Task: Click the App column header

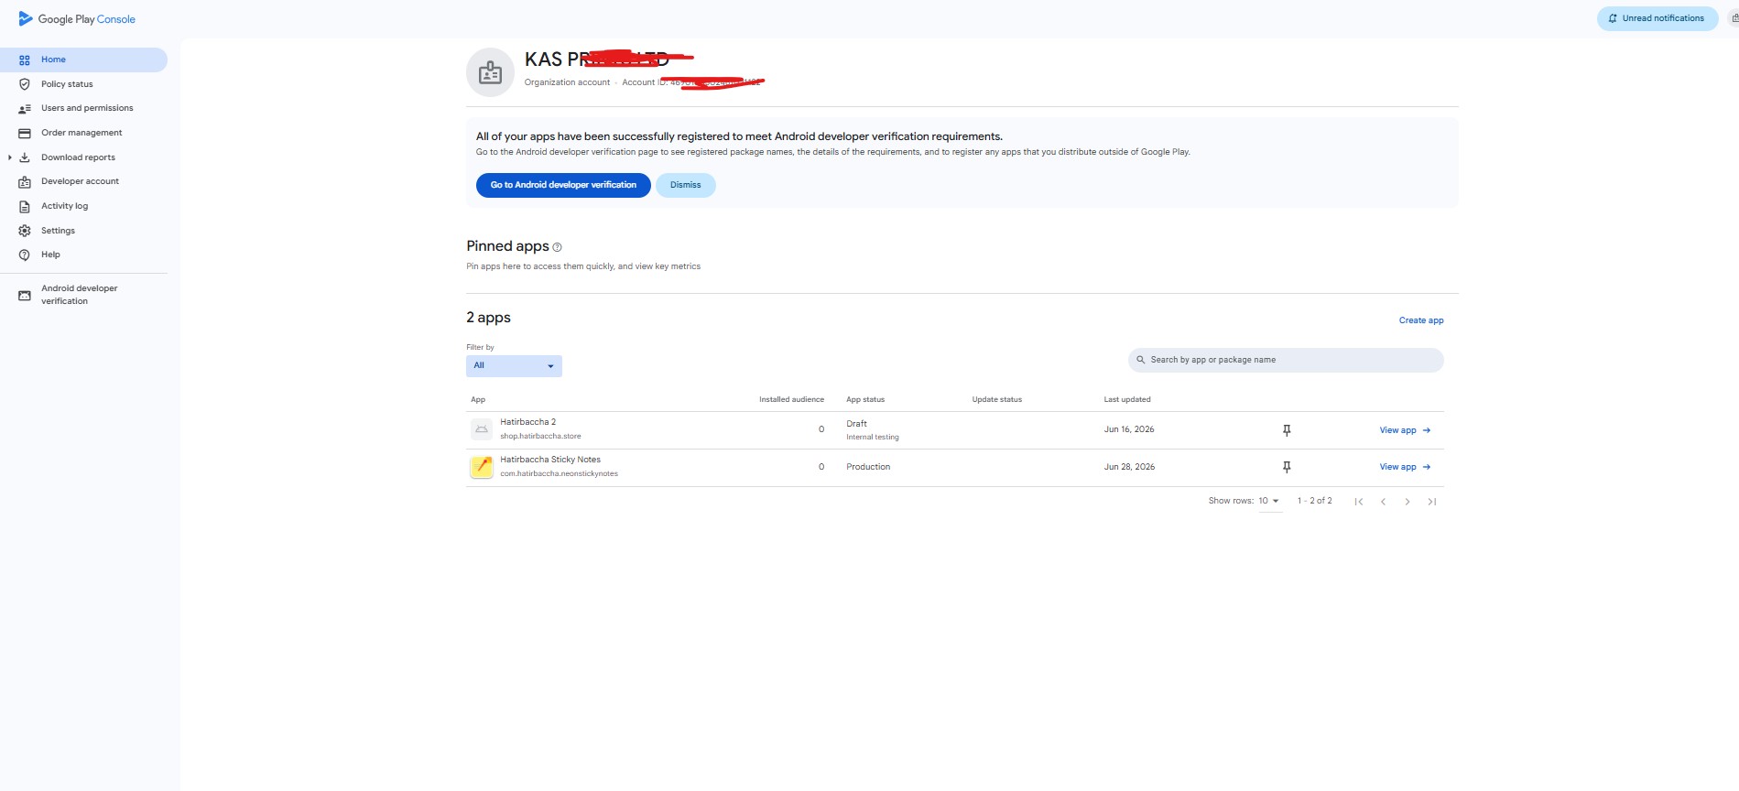Action: (x=478, y=400)
